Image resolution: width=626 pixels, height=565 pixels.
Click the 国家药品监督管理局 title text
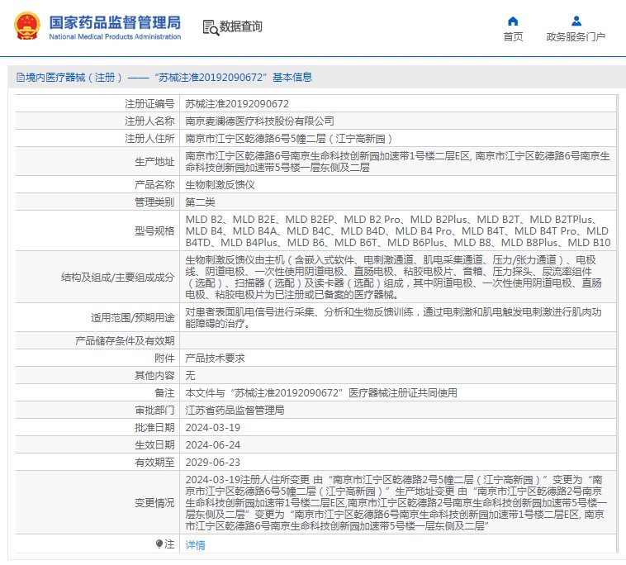point(115,21)
